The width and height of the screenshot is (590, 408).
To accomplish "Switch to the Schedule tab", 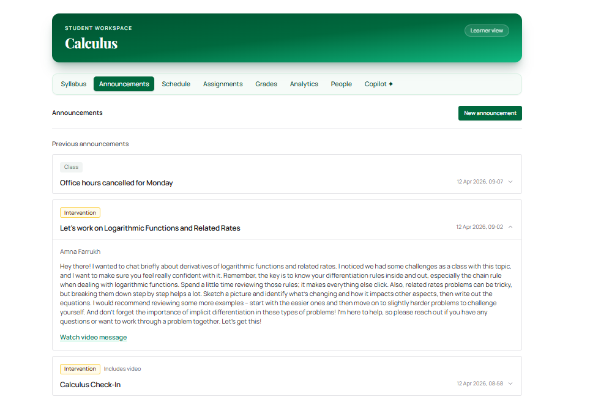I will point(176,84).
